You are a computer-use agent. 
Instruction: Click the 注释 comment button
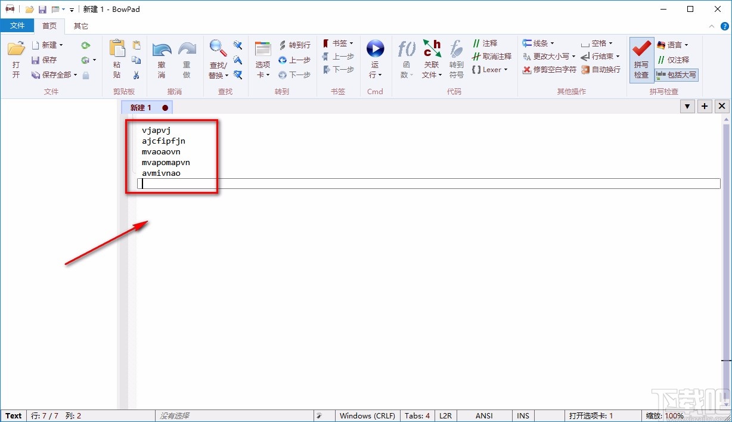tap(485, 44)
